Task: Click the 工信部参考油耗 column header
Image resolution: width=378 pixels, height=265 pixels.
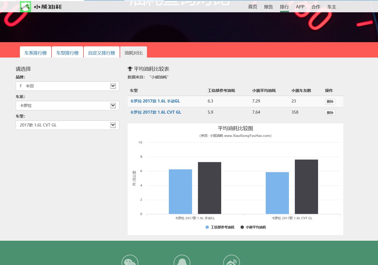Action: tap(221, 90)
